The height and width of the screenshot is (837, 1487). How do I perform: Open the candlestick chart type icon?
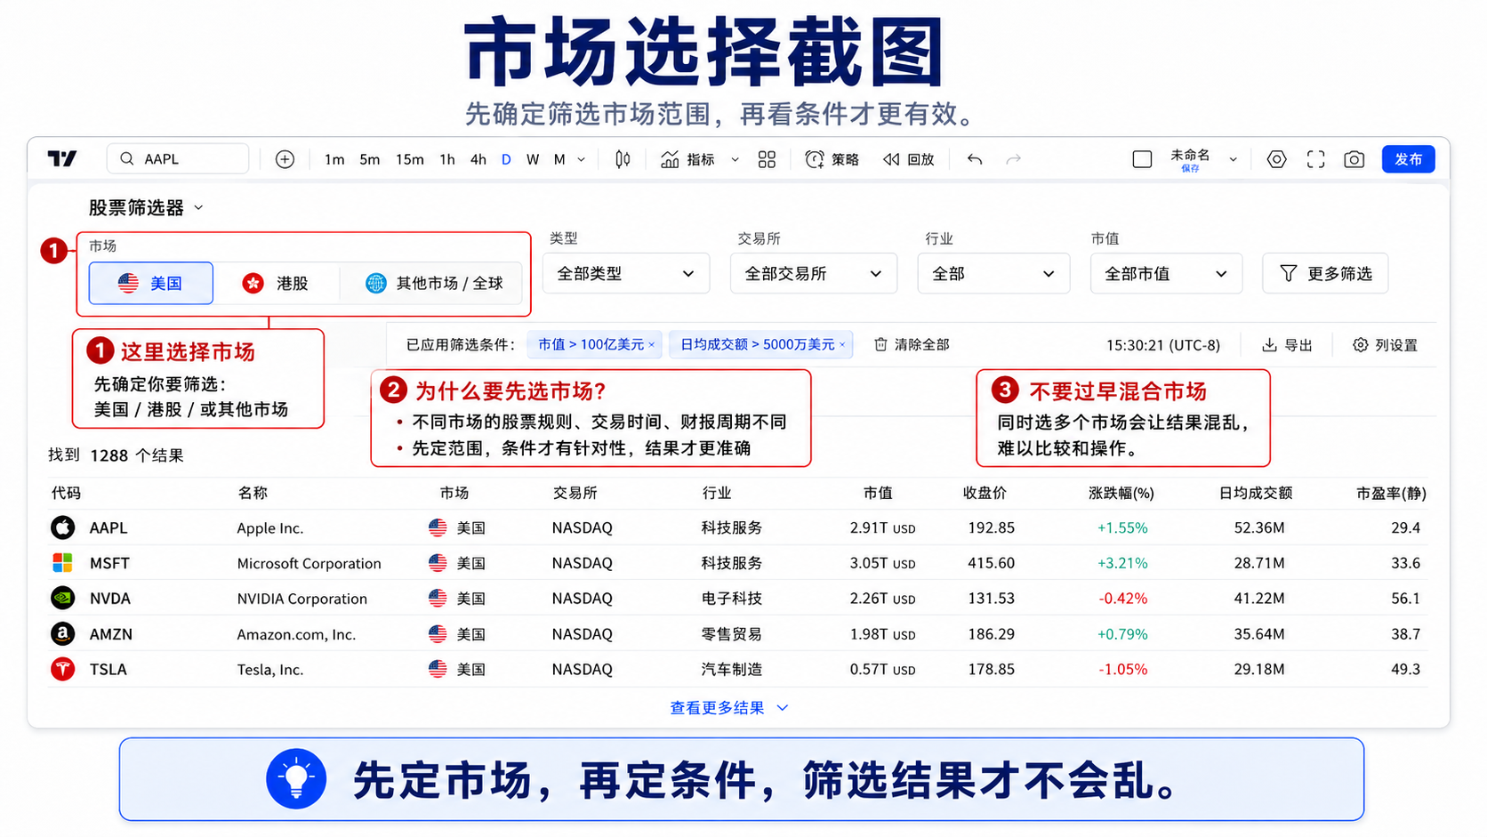623,159
